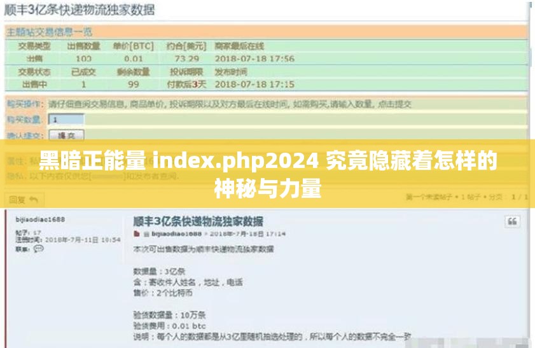Click the sentence 本次可出售数据为顺丰快递物流独家数据
Image resolution: width=535 pixels, height=348 pixels.
coord(204,249)
